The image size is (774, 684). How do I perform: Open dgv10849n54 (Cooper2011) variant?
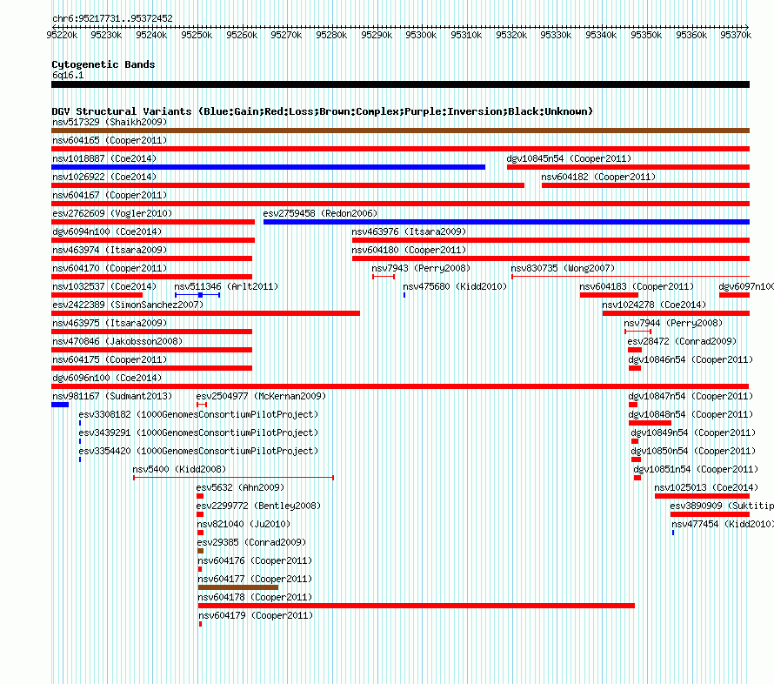click(693, 433)
